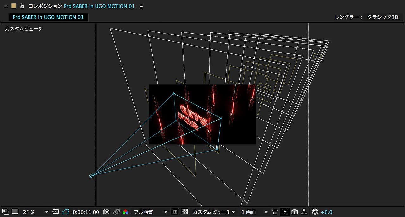Open grid and guide options
Image resolution: width=405 pixels, height=217 pixels.
click(x=56, y=212)
